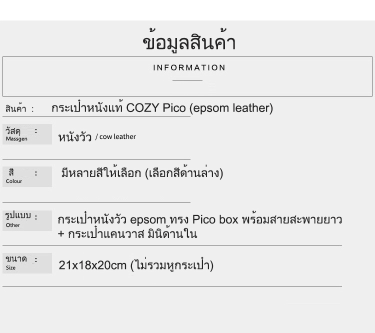The image size is (375, 333).
Task: Click the Other sublabel text
Action: click(x=13, y=225)
